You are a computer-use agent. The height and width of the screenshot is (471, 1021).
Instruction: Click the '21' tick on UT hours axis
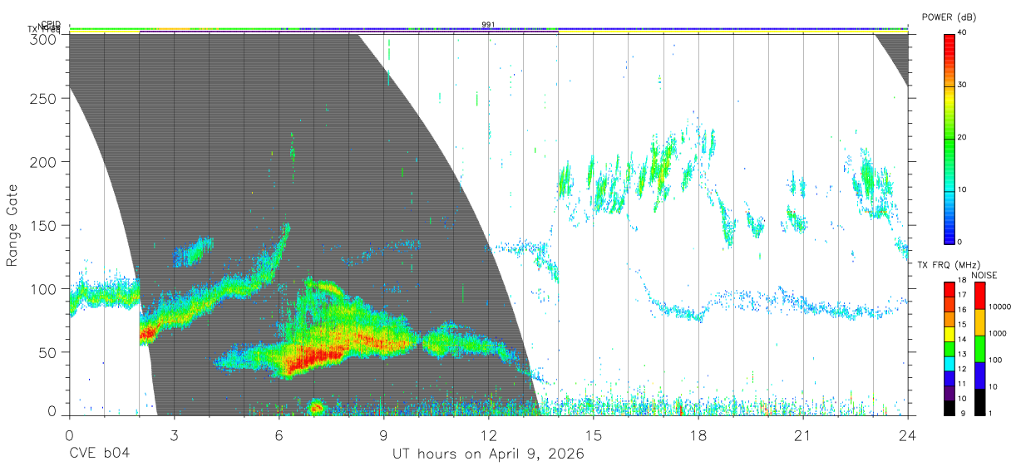(802, 434)
